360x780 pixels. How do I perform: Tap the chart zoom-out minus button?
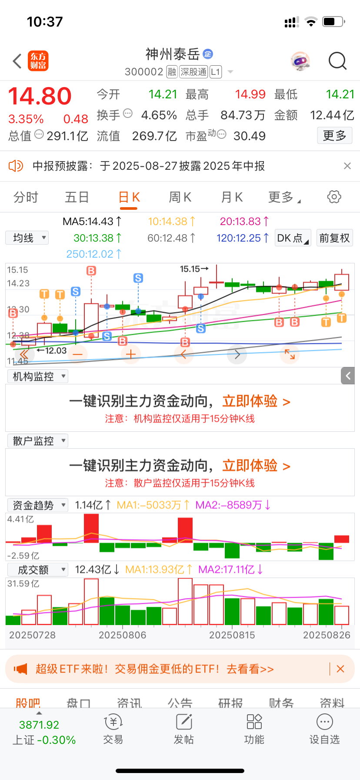click(77, 354)
